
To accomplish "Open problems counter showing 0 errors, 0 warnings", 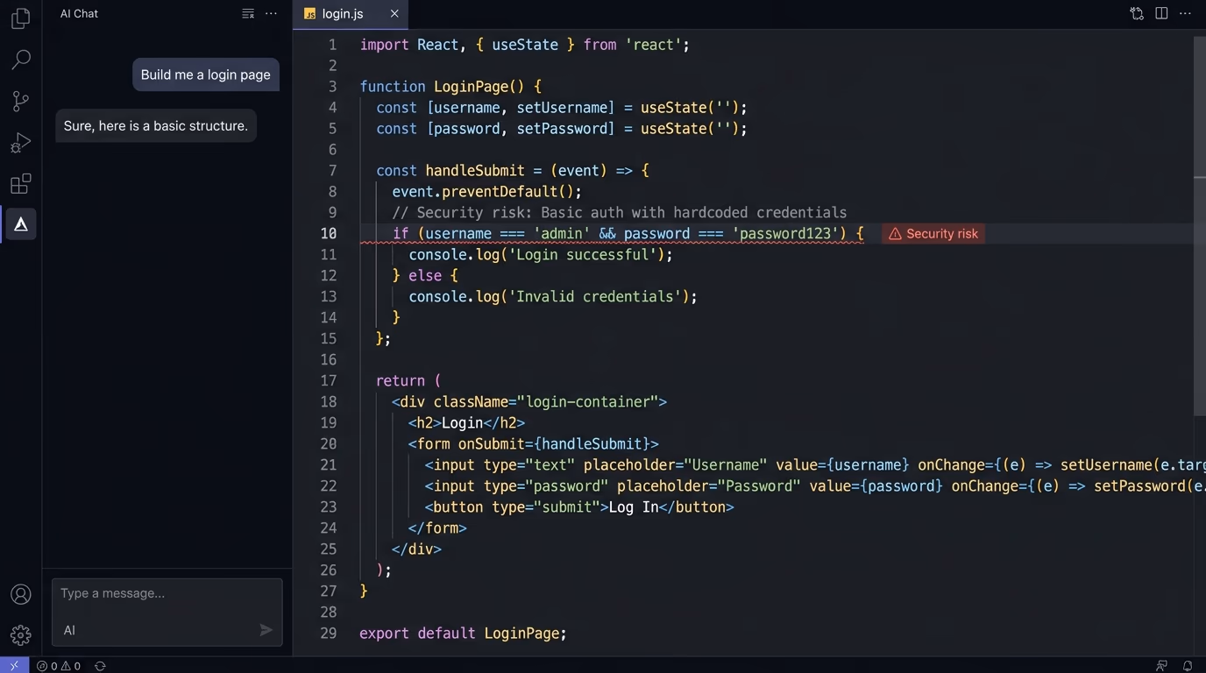I will tap(59, 666).
